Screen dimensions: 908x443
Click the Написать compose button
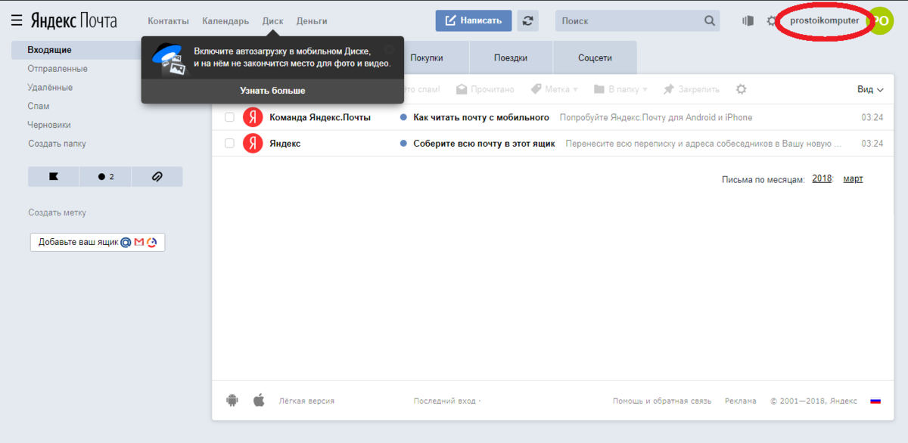click(474, 20)
